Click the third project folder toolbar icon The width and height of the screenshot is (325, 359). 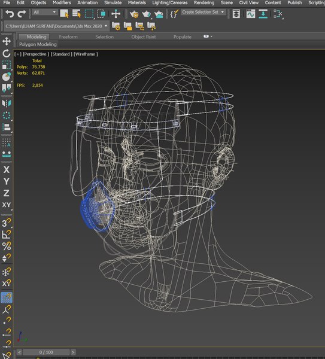(x=139, y=26)
